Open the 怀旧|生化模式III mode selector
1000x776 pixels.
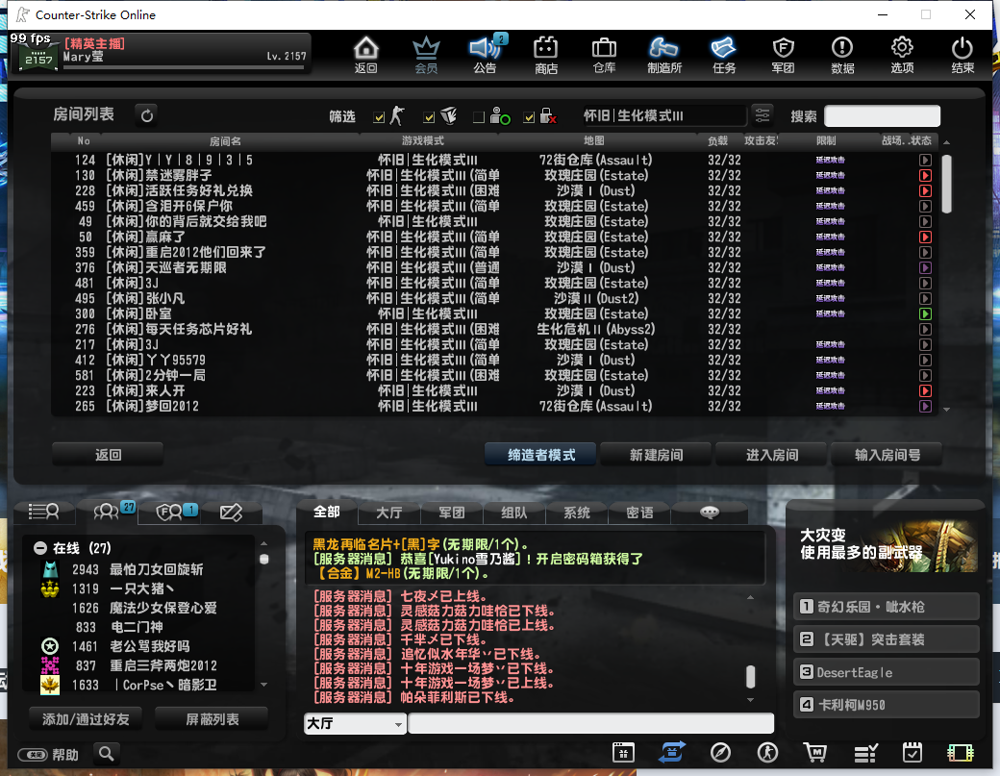pos(663,115)
